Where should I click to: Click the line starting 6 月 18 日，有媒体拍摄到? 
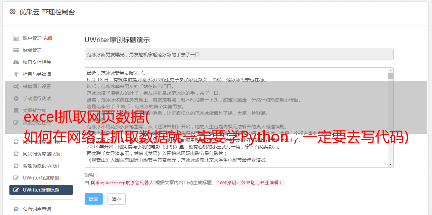tap(177, 80)
